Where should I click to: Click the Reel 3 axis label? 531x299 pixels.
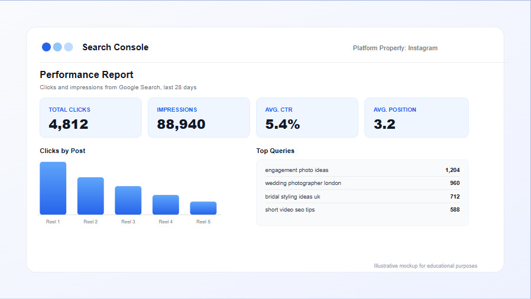pos(128,222)
